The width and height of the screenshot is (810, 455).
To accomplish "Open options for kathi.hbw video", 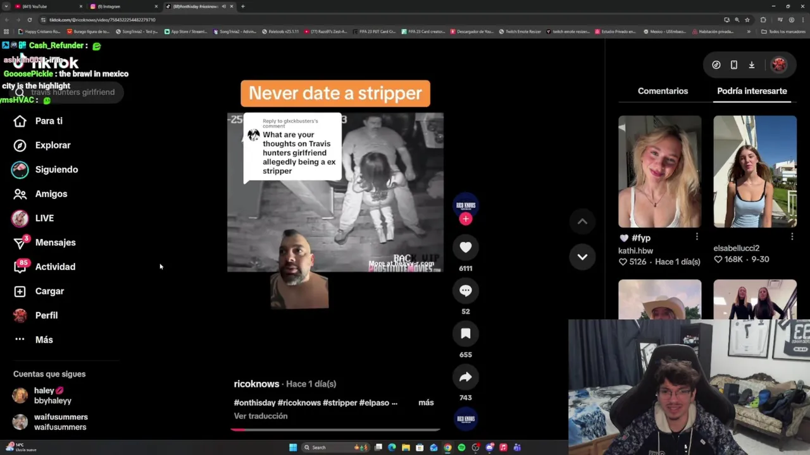I will (x=697, y=237).
